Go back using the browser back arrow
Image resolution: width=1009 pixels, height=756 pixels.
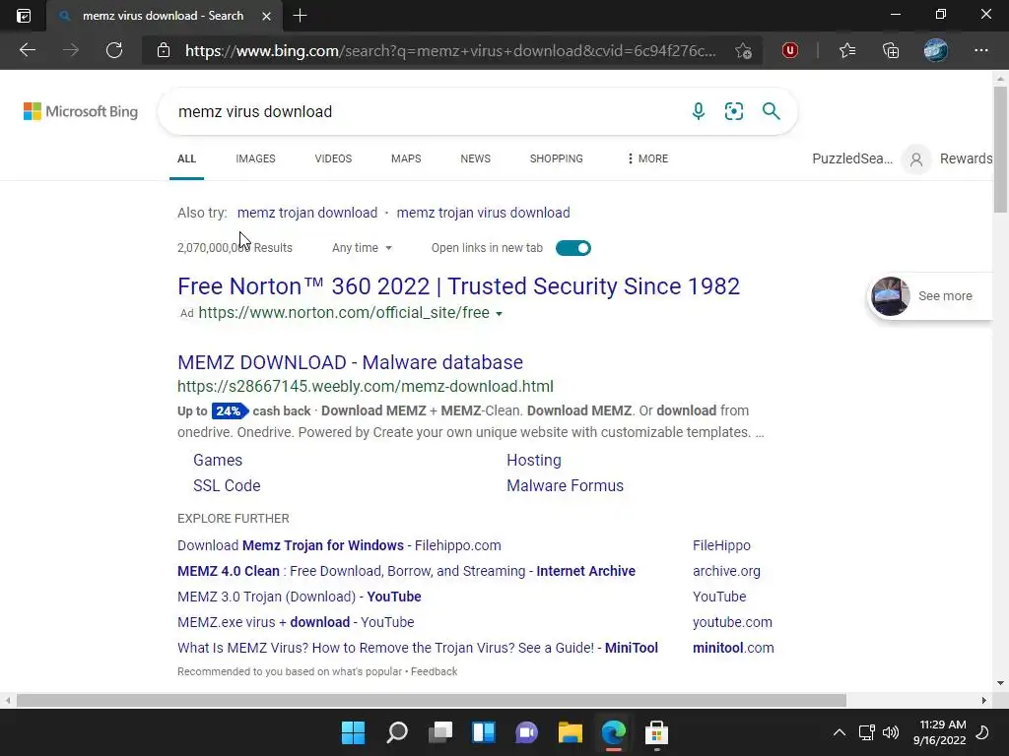[27, 50]
